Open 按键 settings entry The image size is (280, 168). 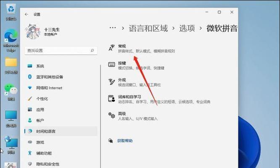136,66
